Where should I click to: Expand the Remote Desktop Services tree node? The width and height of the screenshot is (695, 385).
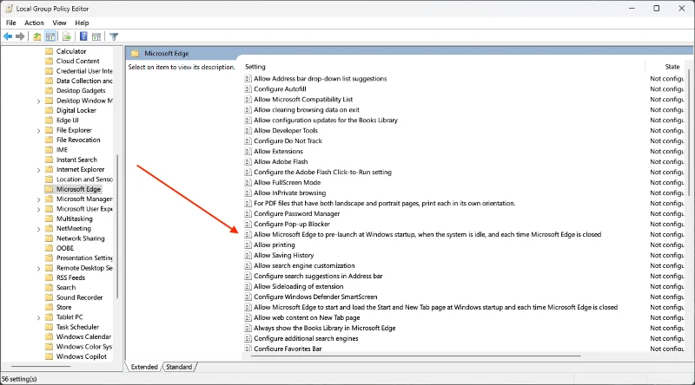[38, 269]
